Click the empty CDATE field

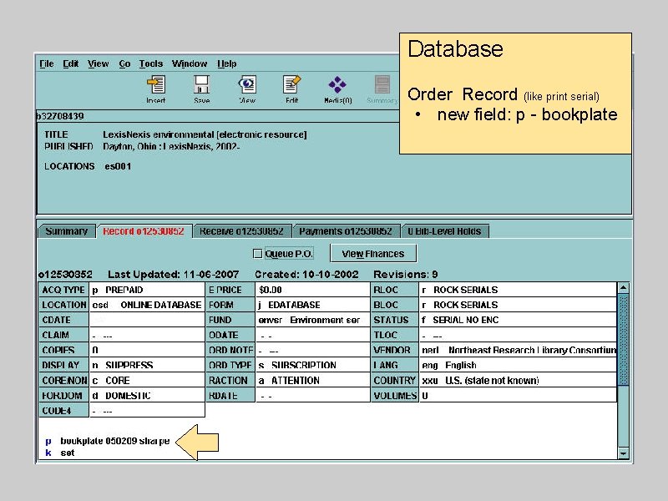point(147,320)
